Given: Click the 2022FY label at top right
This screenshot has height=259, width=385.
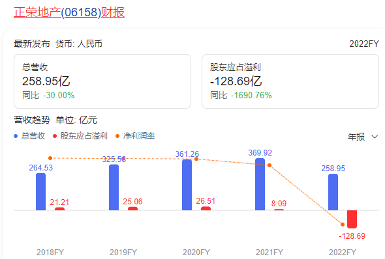Looking at the screenshot, I should [x=364, y=44].
